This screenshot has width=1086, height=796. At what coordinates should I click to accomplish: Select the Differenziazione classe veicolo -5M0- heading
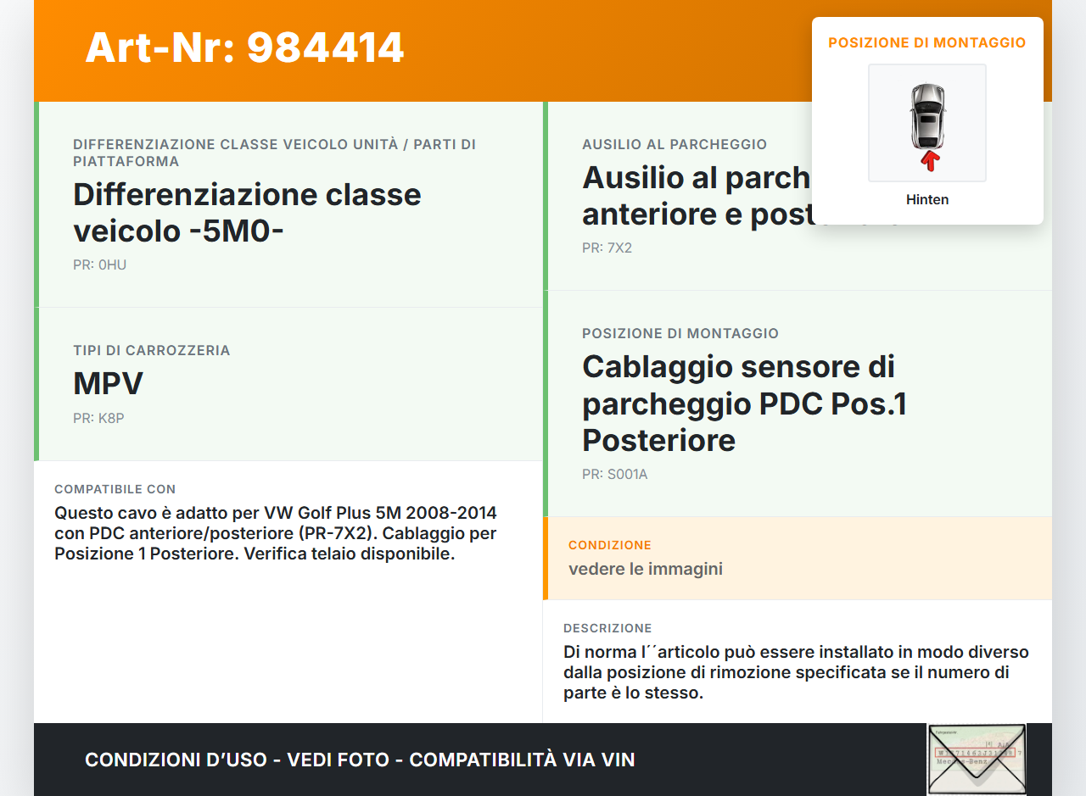pos(247,212)
